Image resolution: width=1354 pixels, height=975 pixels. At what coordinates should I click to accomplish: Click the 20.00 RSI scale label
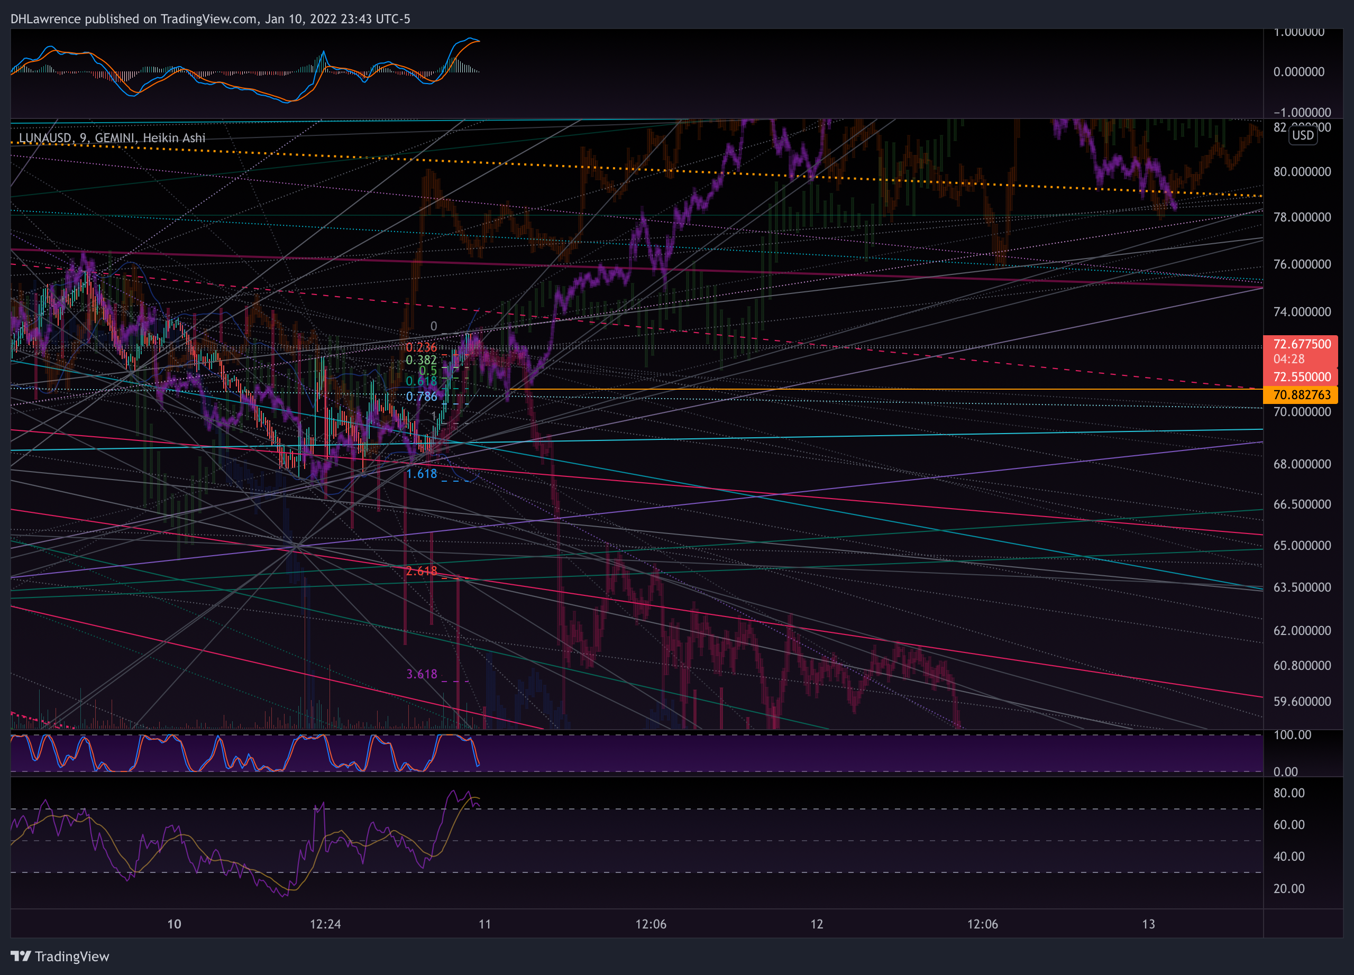pyautogui.click(x=1289, y=889)
